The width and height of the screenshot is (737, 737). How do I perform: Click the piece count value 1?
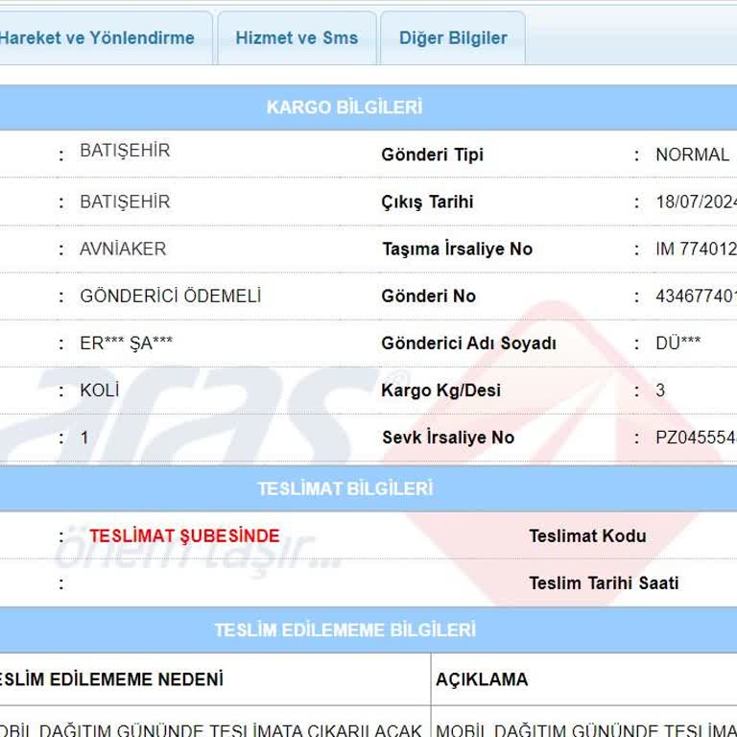(84, 438)
